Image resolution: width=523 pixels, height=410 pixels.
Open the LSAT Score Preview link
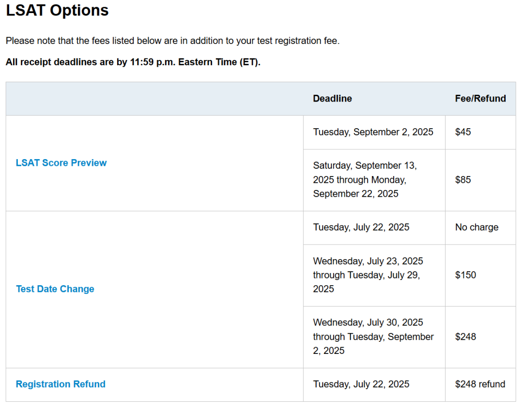click(x=61, y=163)
